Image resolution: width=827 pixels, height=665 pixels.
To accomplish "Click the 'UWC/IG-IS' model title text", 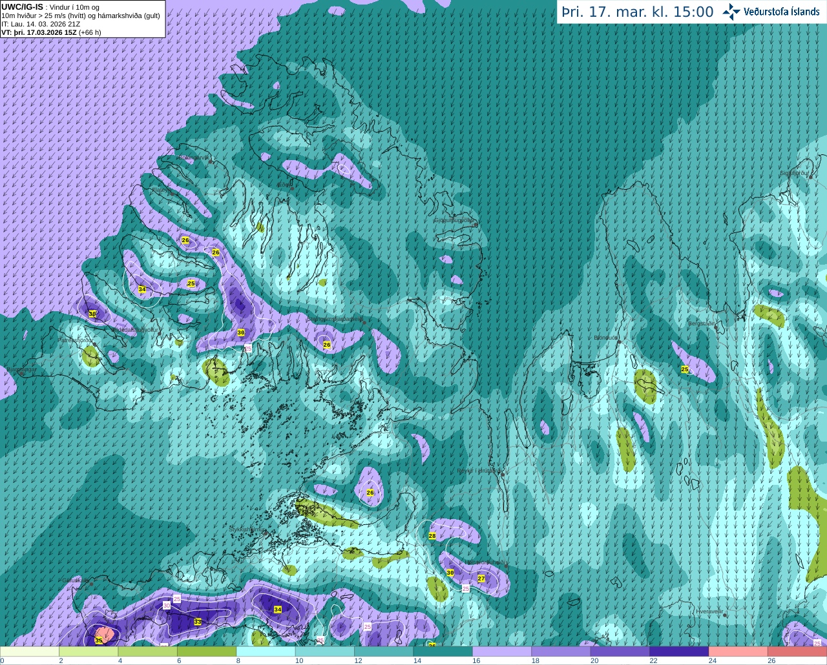I will click(x=22, y=7).
